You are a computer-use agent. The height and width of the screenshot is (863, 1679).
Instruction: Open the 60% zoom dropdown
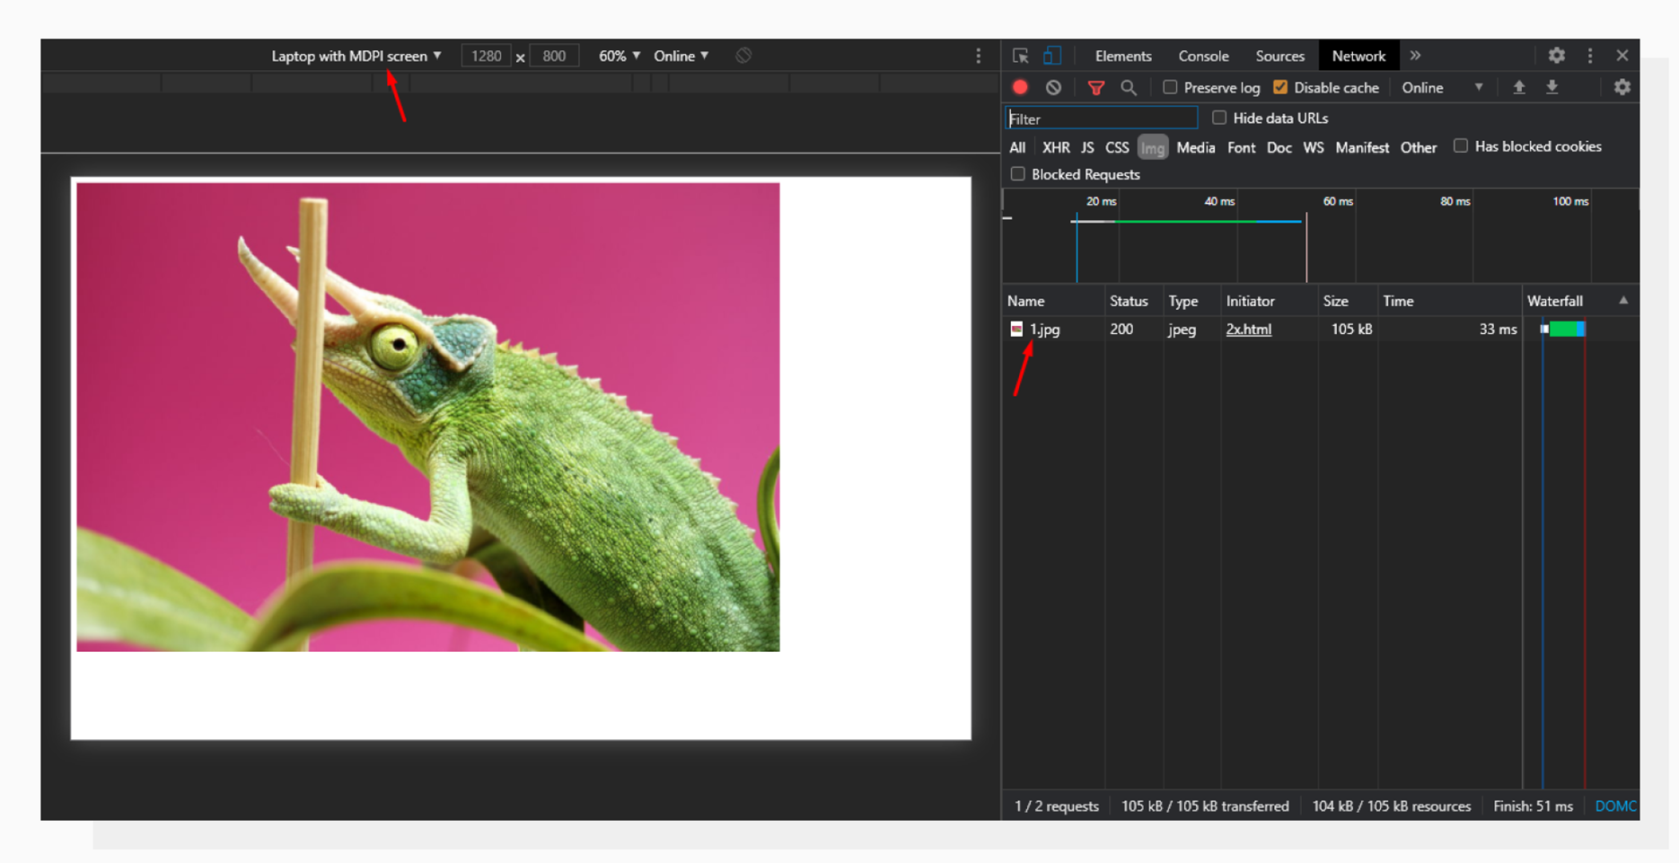(617, 55)
